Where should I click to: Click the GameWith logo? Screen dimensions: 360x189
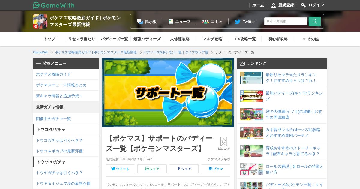pos(54,5)
